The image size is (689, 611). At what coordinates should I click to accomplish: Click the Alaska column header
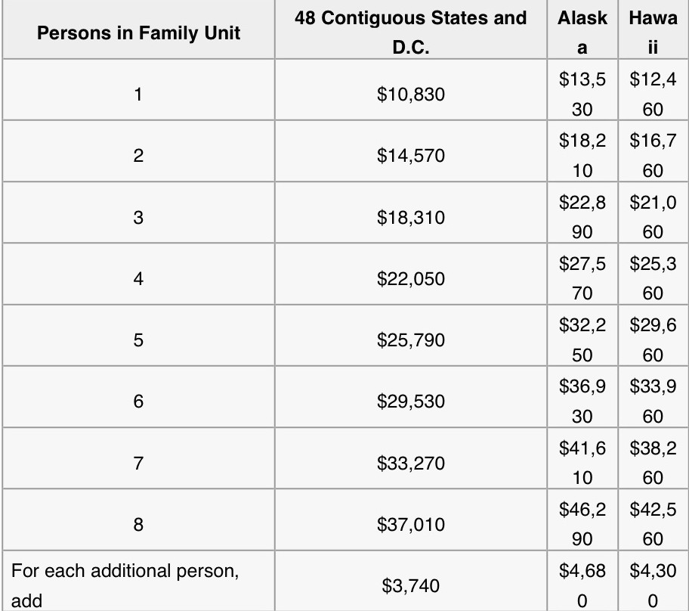click(x=582, y=33)
